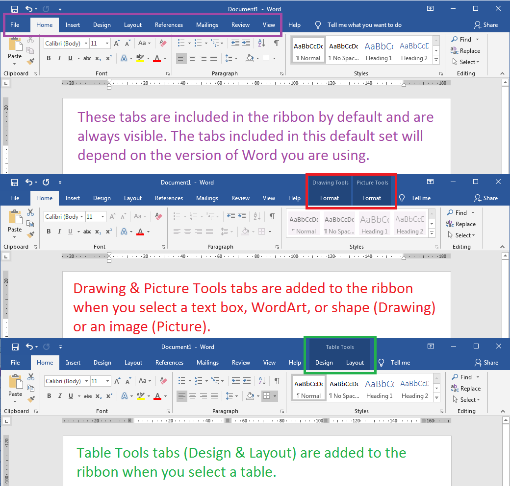The image size is (510, 486).
Task: Open Line Spacing dropdown in top window
Action: 231,58
